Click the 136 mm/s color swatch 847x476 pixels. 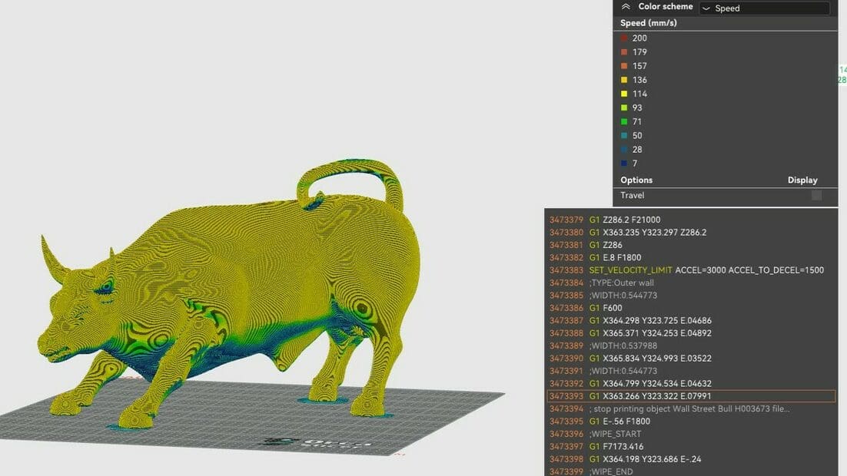[x=624, y=80]
